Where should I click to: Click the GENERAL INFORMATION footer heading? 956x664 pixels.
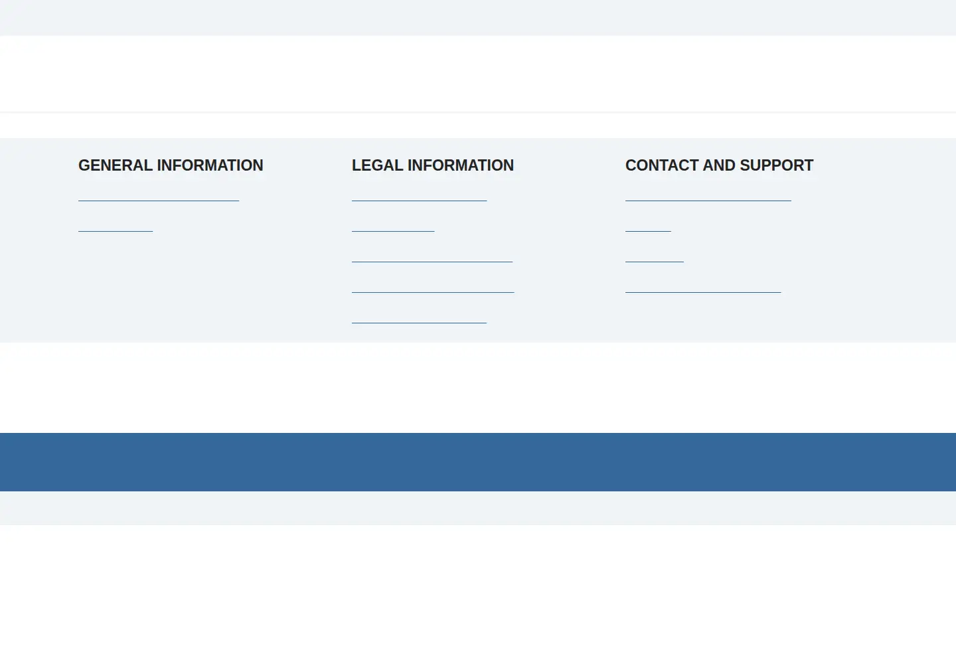[x=171, y=165]
